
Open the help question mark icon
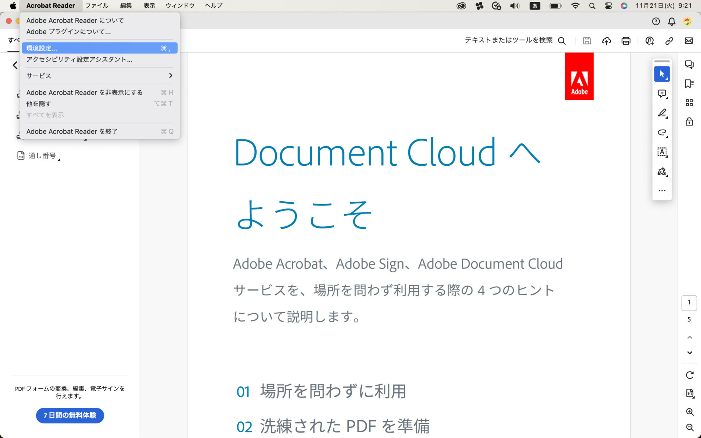tap(656, 22)
